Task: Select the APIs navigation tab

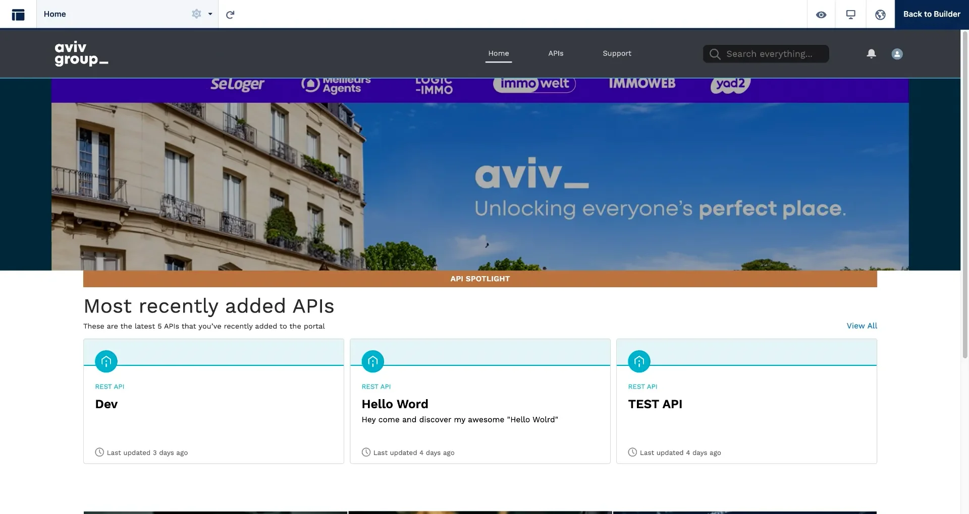Action: pyautogui.click(x=556, y=53)
